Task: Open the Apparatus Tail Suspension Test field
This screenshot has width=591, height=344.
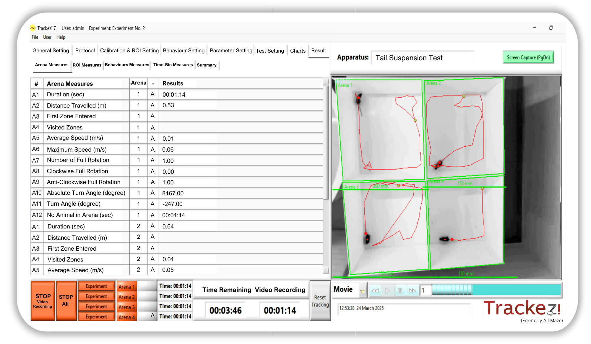Action: tap(422, 58)
